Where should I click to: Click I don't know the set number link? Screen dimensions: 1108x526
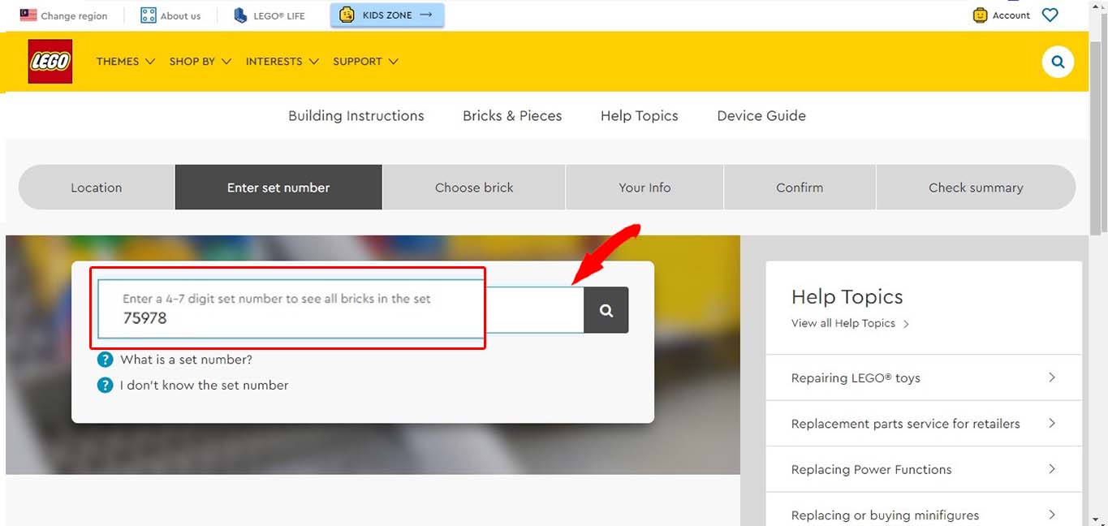(x=205, y=385)
